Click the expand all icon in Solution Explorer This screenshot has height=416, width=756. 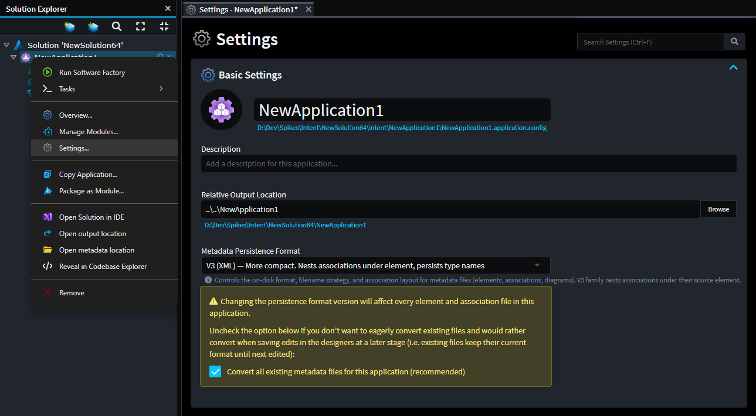[140, 26]
